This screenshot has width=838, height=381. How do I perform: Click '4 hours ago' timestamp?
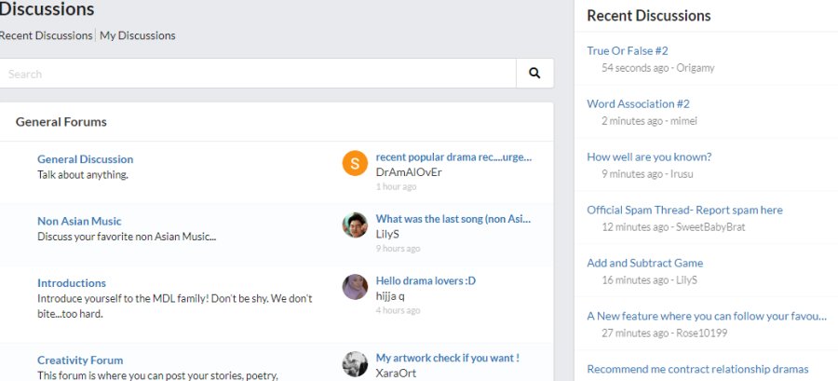pos(399,310)
